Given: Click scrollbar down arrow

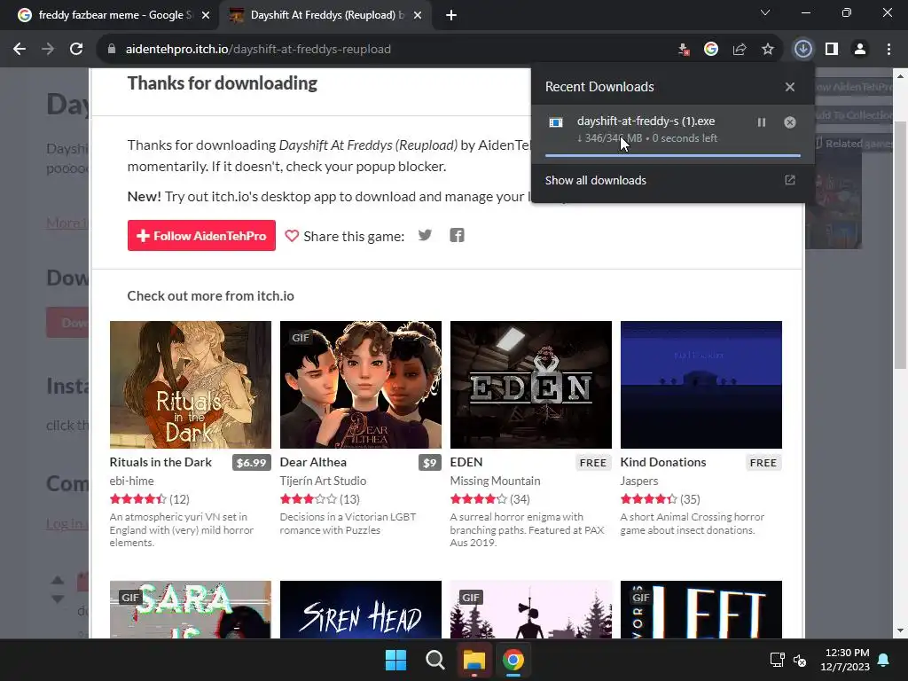Looking at the screenshot, I should [x=900, y=630].
